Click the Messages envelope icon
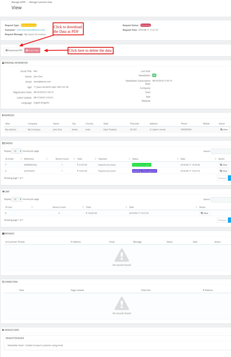This screenshot has width=231, height=357. [3, 234]
